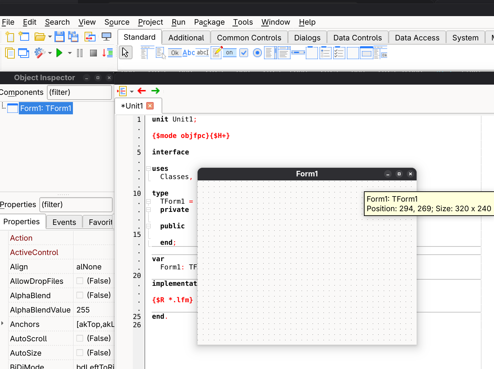Run the project with green play icon
Image resolution: width=494 pixels, height=369 pixels.
click(59, 53)
